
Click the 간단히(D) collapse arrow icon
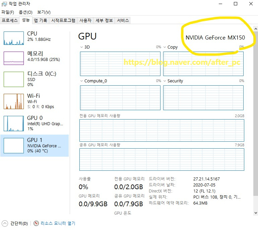coord(5,223)
